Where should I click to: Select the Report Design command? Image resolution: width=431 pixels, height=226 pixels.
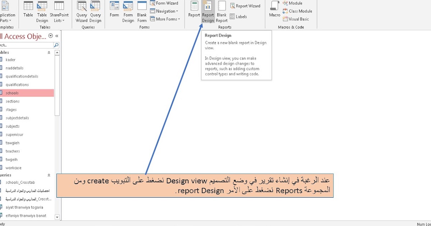click(208, 11)
